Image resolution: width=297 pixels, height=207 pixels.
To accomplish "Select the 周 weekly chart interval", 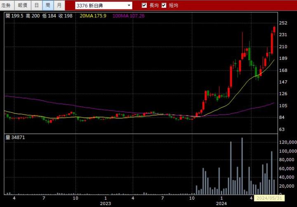I will pos(48,5).
